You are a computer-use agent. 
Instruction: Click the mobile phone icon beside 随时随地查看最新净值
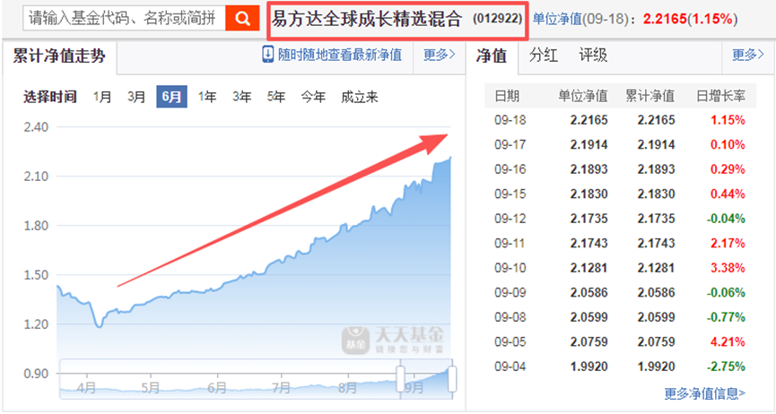coord(267,55)
